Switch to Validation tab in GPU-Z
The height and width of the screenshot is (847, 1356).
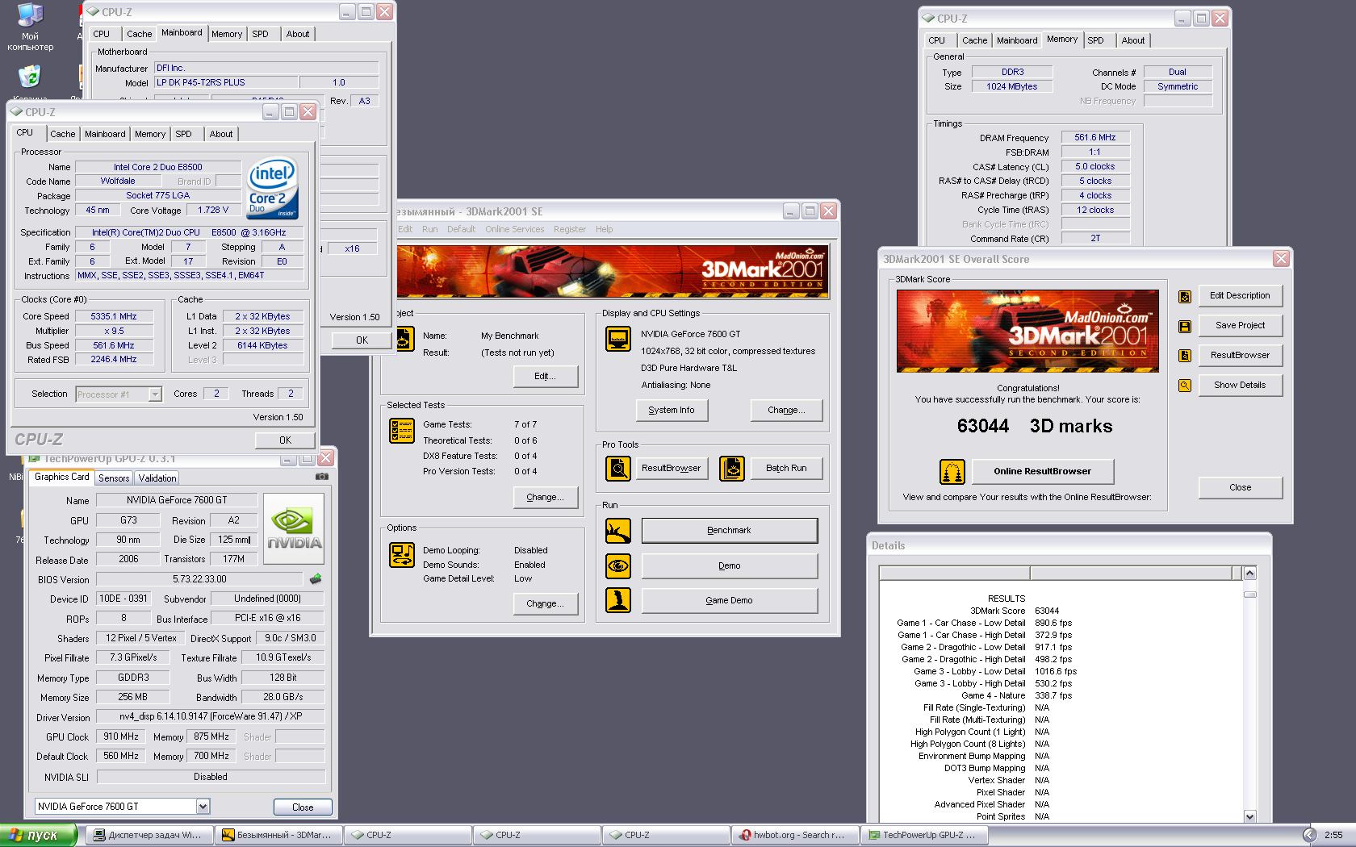[x=157, y=478]
